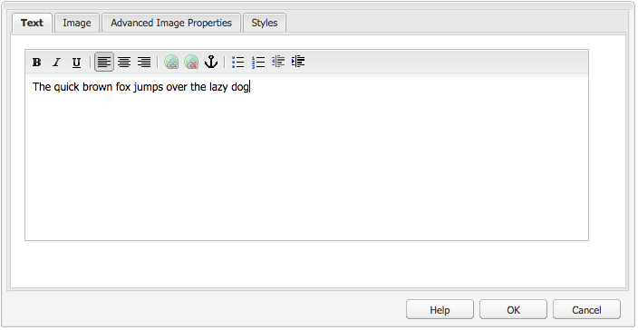Select the align left button
Viewport: 638px width, 330px height.
104,62
